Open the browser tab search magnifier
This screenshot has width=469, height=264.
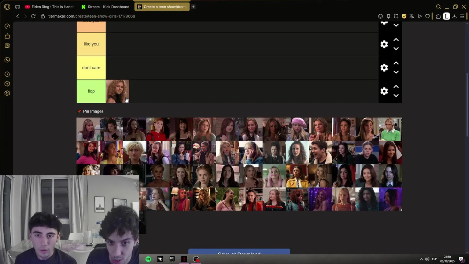pos(438,7)
